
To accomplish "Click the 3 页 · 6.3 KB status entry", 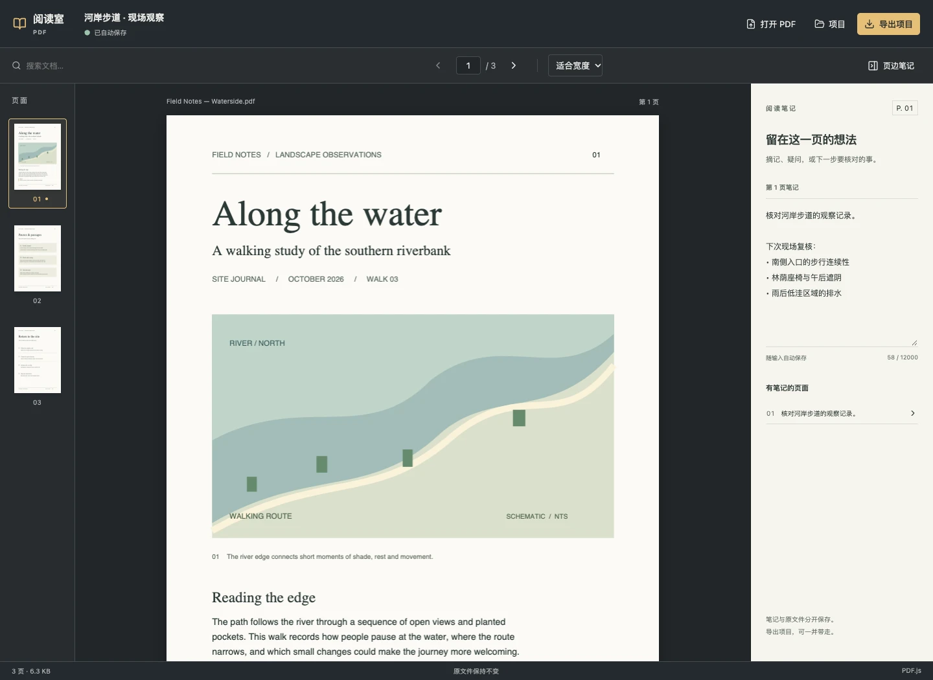I will point(31,671).
